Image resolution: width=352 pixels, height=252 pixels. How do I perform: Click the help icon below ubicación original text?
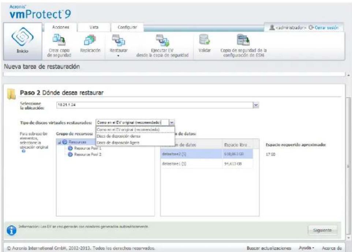23,151
